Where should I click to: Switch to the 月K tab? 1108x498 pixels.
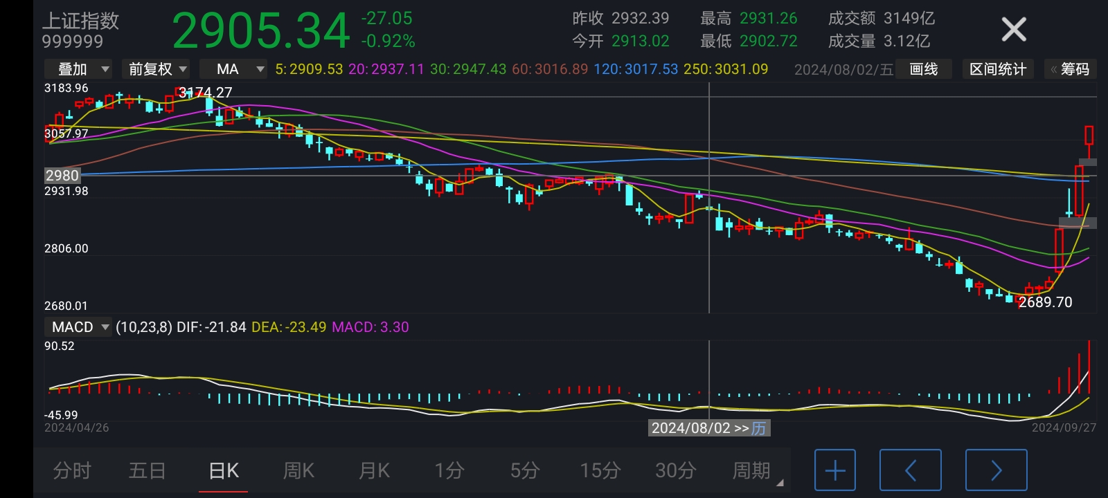pyautogui.click(x=374, y=470)
